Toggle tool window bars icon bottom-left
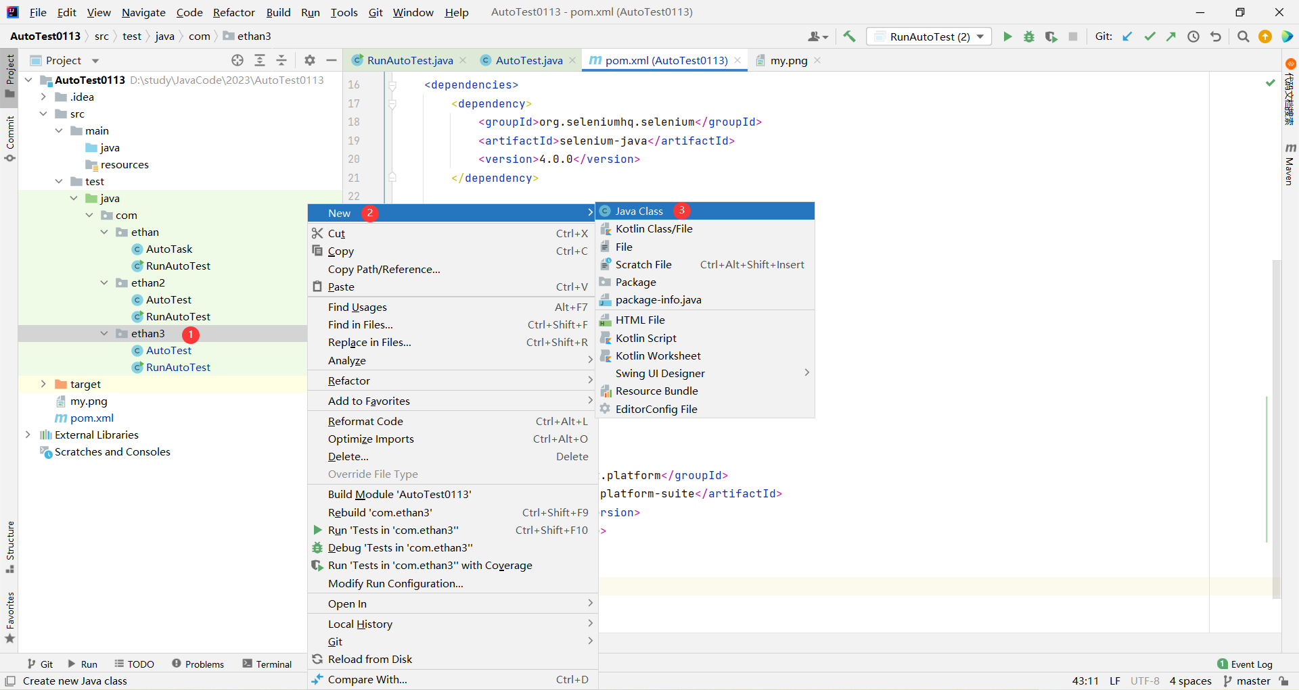Screen dimensions: 1299x690 pos(10,681)
